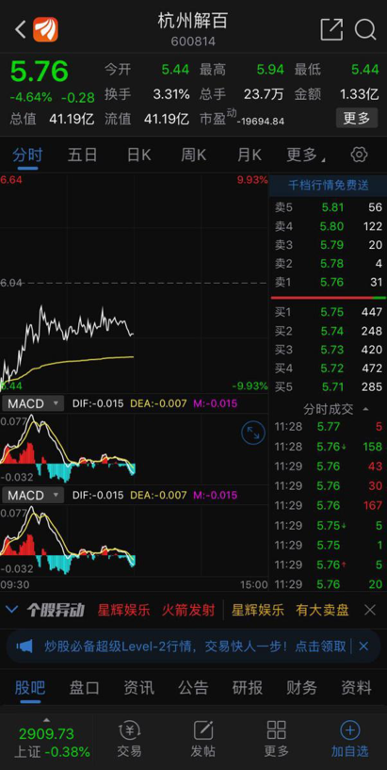This screenshot has width=387, height=770.
Task: Open the 千档行情免费送 banner link
Action: (x=328, y=185)
